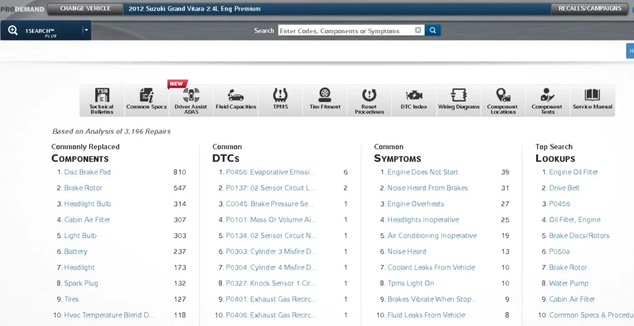Open Brake Rotor under Top Search Lookups
This screenshot has height=326, width=634.
click(568, 267)
